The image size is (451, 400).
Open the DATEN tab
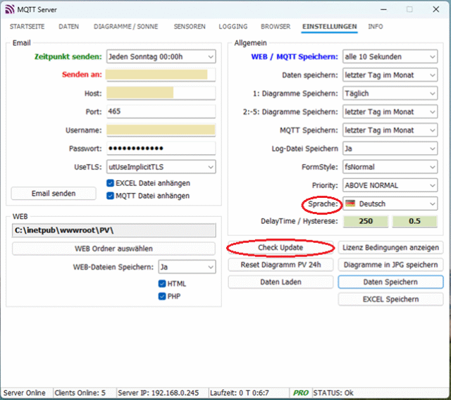click(x=69, y=27)
